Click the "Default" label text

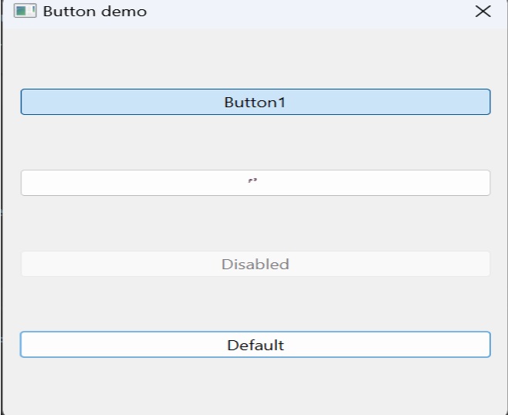click(255, 345)
